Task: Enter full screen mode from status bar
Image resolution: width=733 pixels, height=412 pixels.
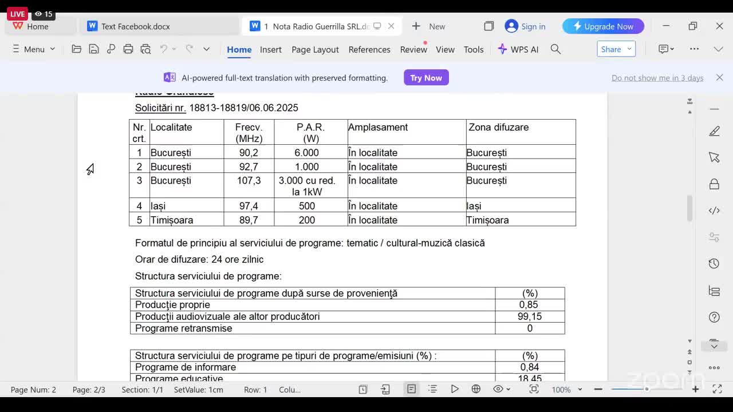Action: pyautogui.click(x=717, y=389)
